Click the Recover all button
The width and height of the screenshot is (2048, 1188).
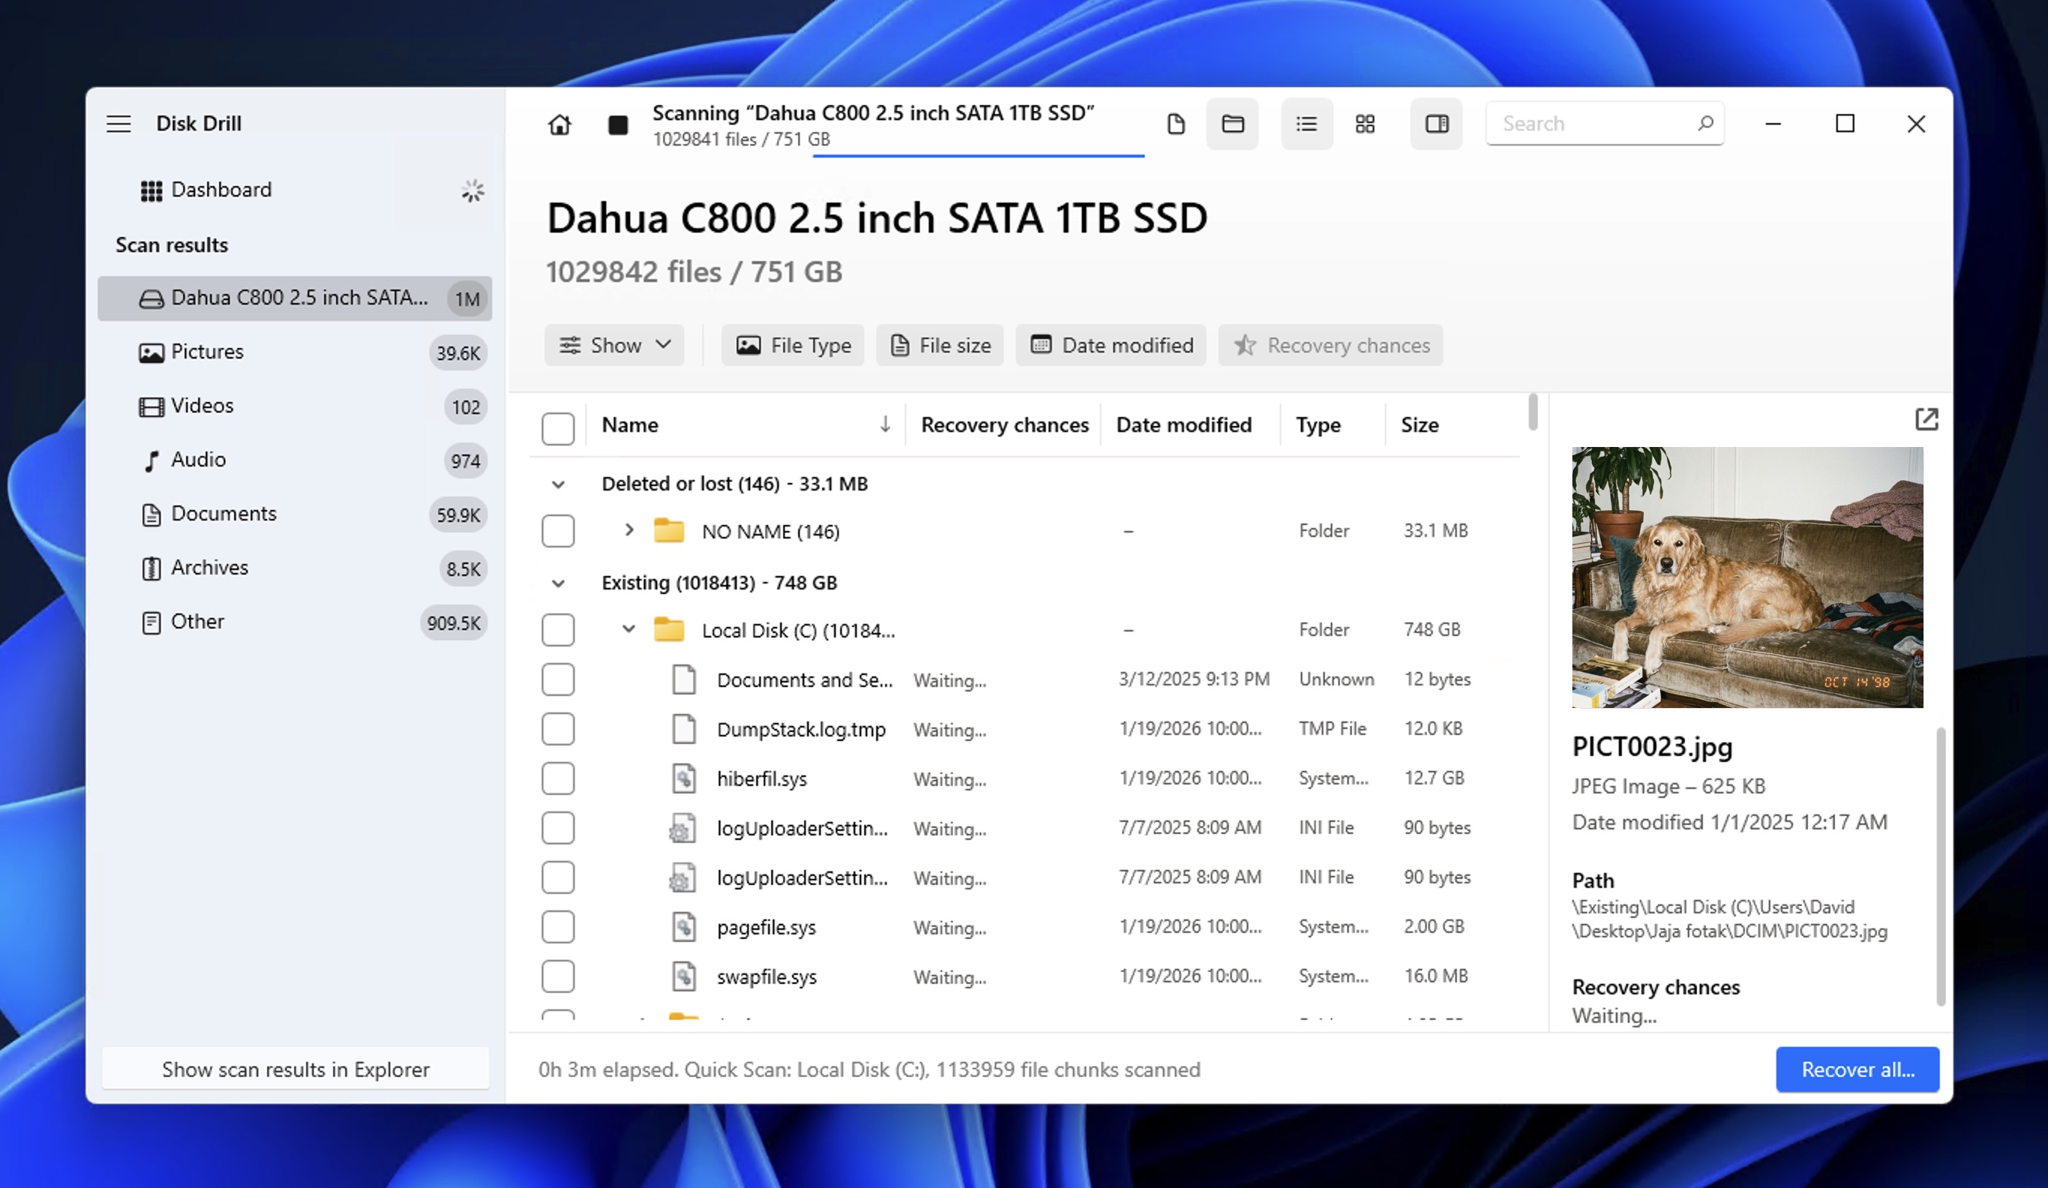[x=1857, y=1069]
